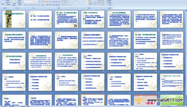Toggle underline formatting
This screenshot has width=187, height=107.
(29, 5)
